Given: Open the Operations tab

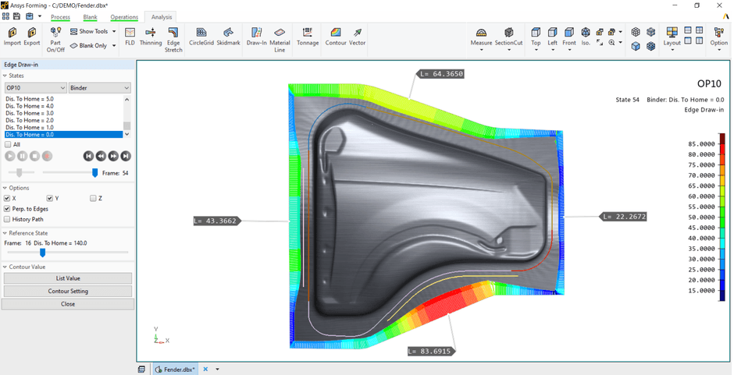Looking at the screenshot, I should pos(124,16).
